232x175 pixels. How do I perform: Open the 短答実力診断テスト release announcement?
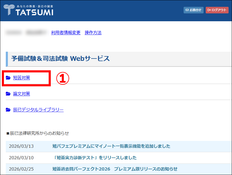point(94,158)
